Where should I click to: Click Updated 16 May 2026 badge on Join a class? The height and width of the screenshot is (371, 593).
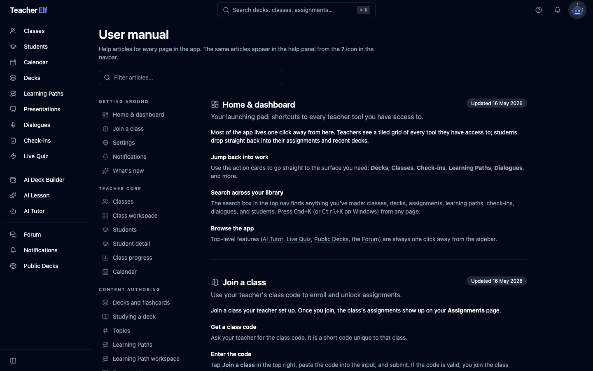tap(497, 281)
